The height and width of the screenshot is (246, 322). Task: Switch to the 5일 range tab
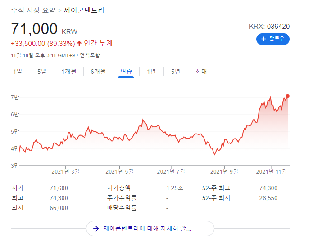coord(42,72)
